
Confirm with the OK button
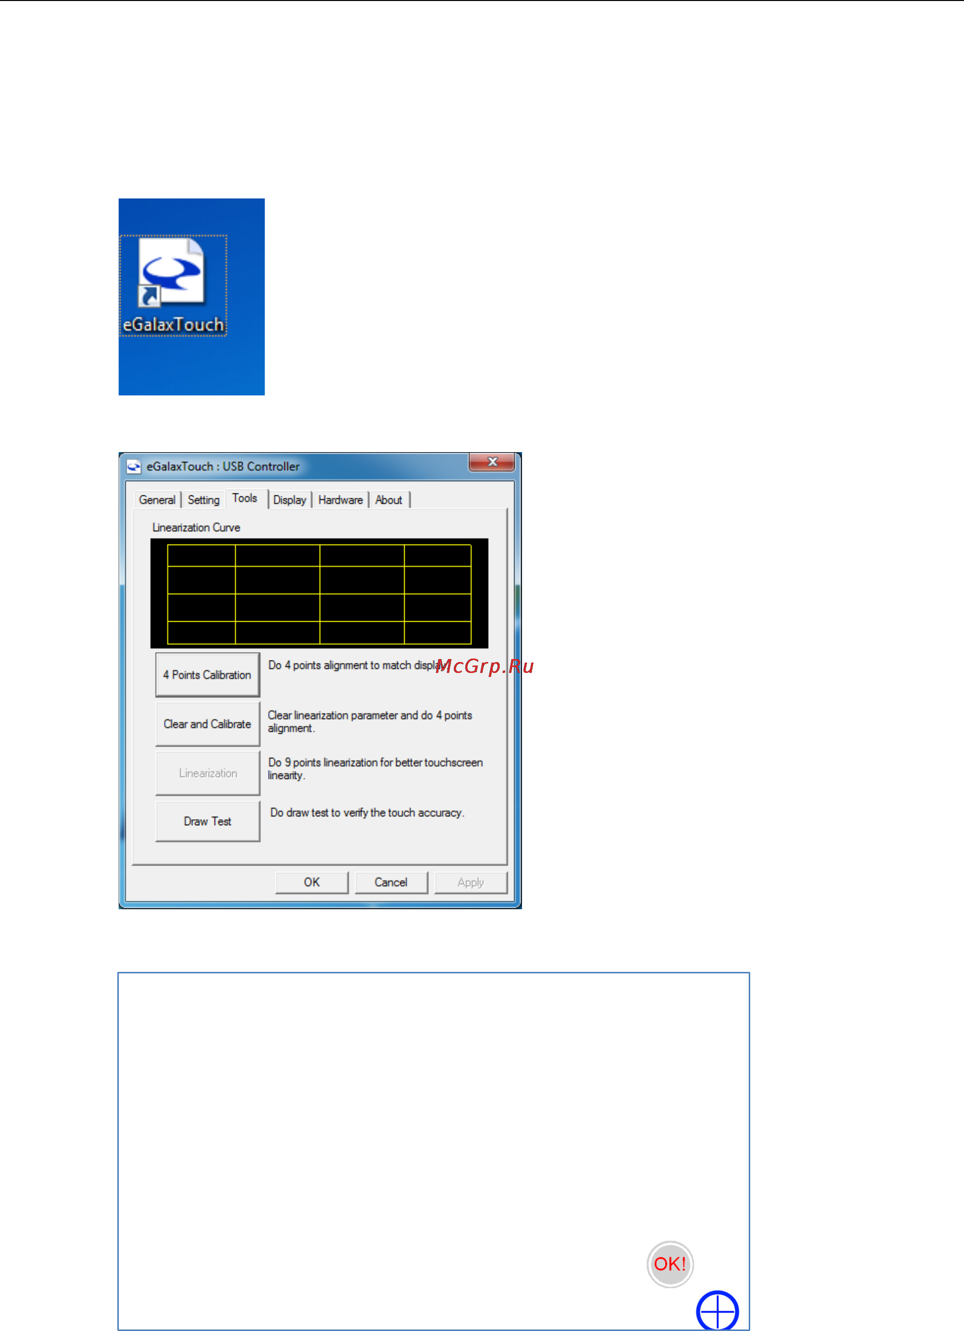[312, 883]
